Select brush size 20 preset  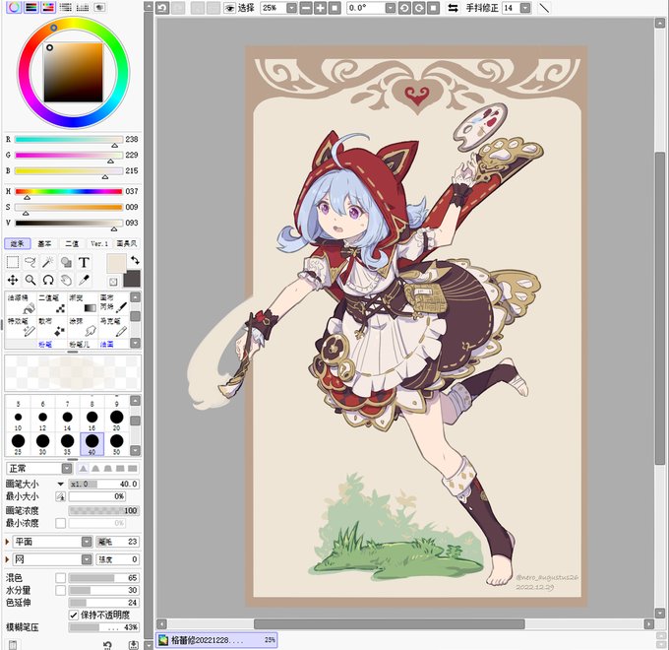[x=116, y=420]
